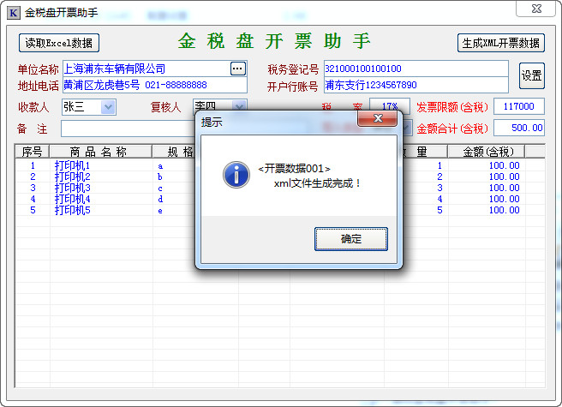
Task: Click the 金额(含税) column header
Action: [487, 152]
